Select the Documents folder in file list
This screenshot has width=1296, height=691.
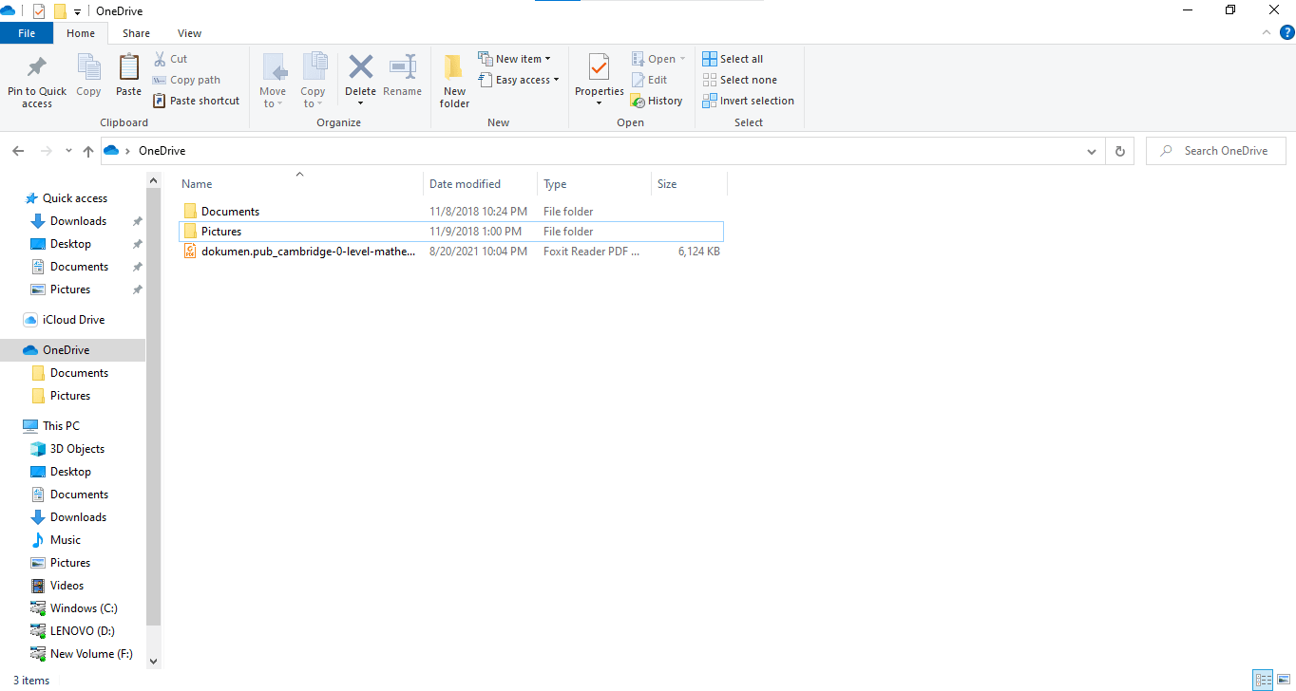tap(451, 212)
